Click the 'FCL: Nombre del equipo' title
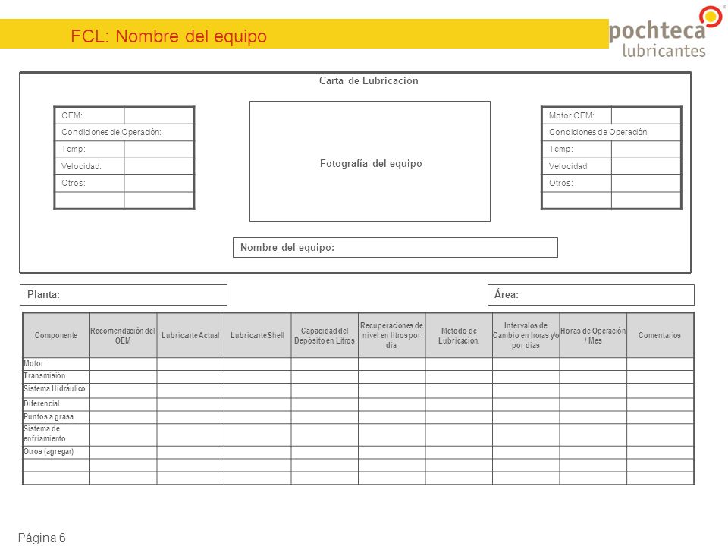Viewport: 728px width, 546px height. coord(168,36)
